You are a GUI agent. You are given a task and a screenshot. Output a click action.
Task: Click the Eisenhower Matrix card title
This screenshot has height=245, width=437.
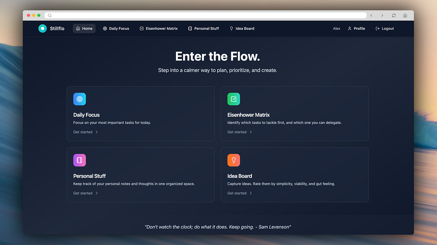click(248, 115)
